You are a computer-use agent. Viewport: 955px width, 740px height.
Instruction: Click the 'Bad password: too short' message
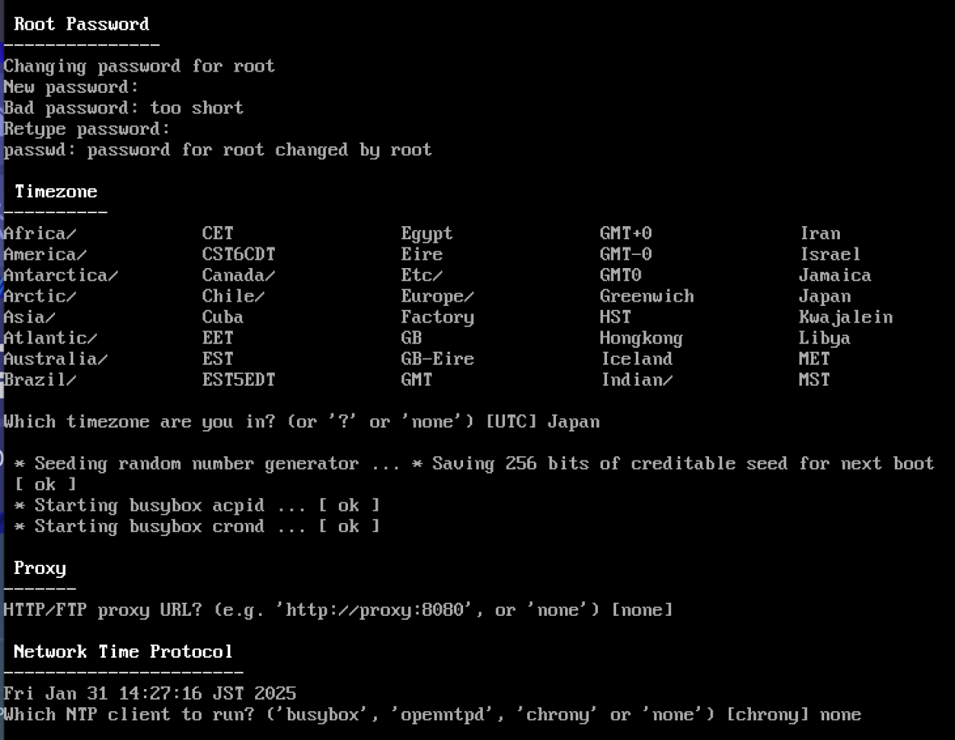(x=123, y=108)
